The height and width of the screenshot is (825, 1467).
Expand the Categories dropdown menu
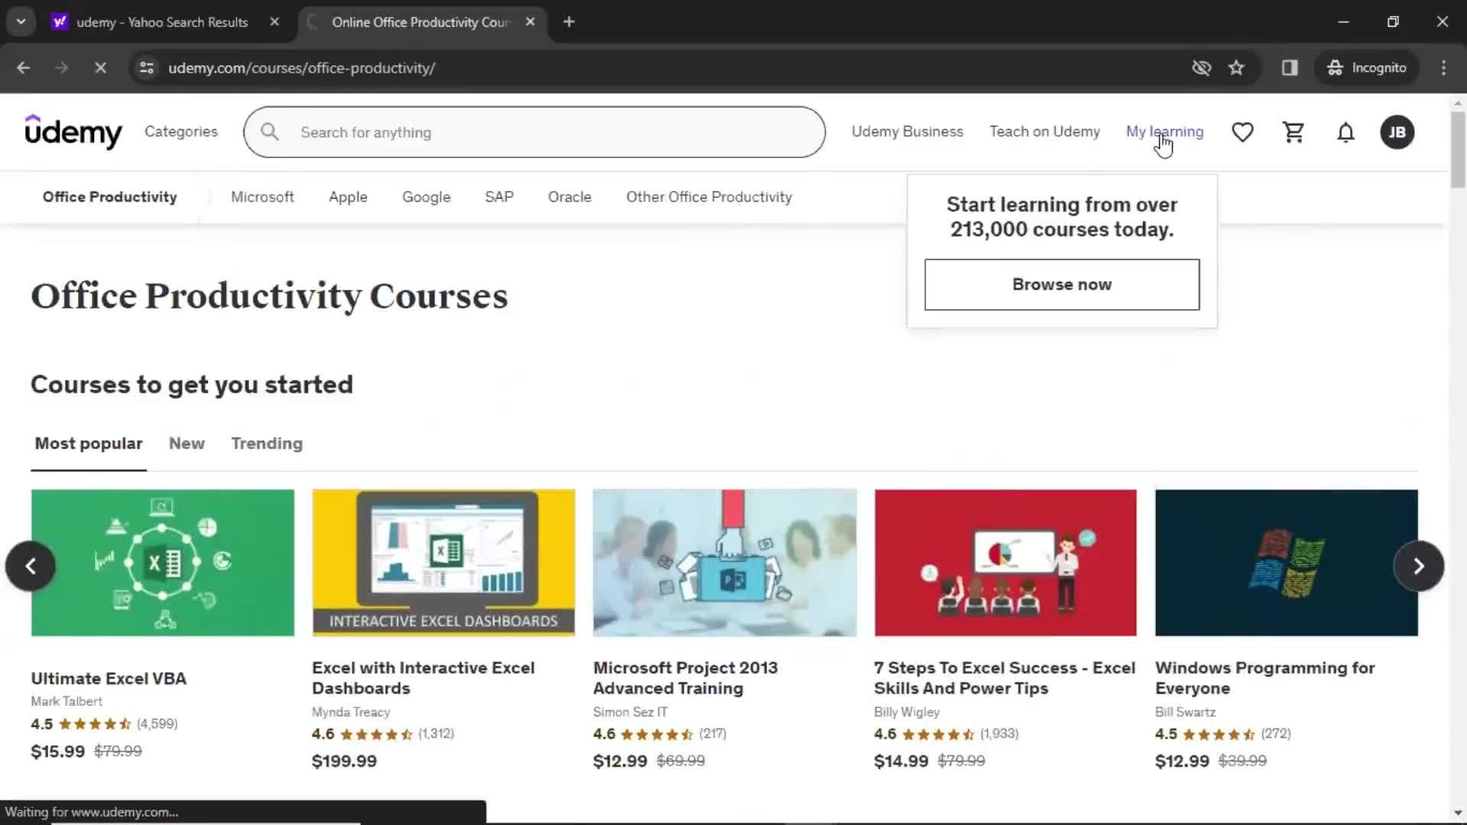tap(180, 132)
